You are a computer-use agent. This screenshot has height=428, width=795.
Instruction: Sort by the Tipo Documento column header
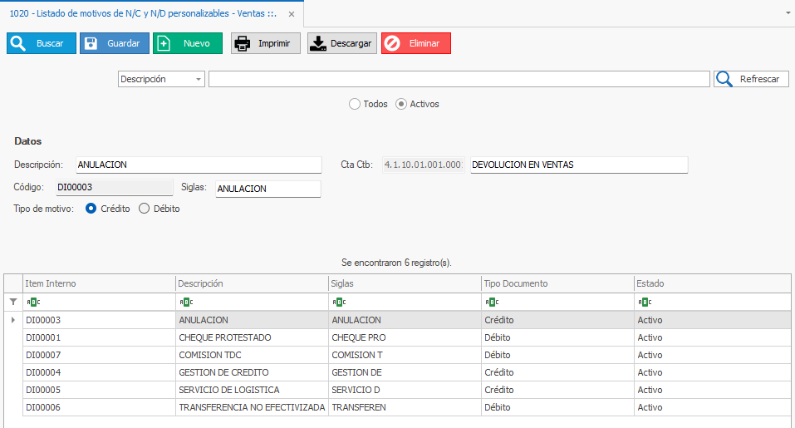pyautogui.click(x=557, y=283)
